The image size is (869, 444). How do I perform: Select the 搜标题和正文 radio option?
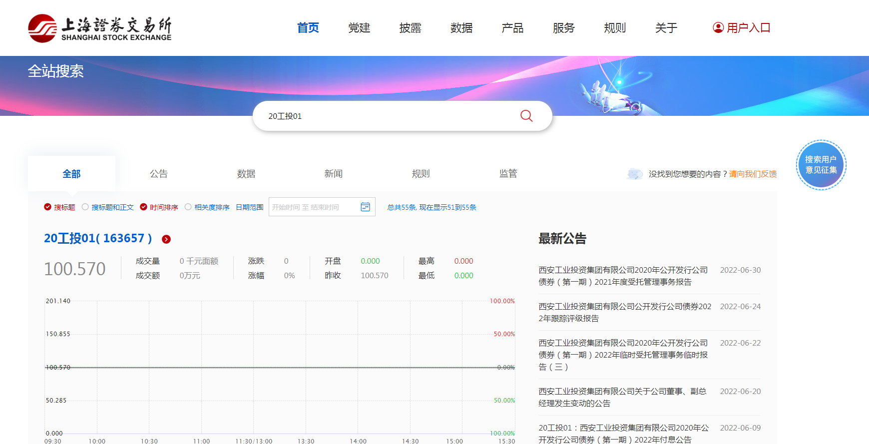click(x=85, y=207)
